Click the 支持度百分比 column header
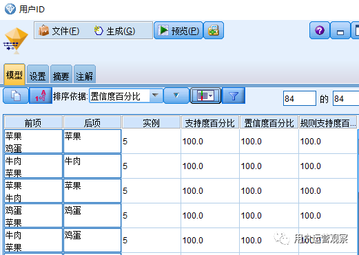This screenshot has height=255, width=359. (210, 122)
